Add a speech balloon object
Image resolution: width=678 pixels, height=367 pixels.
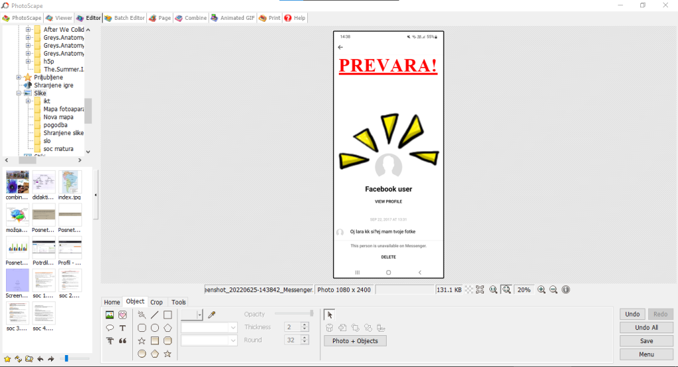(110, 328)
